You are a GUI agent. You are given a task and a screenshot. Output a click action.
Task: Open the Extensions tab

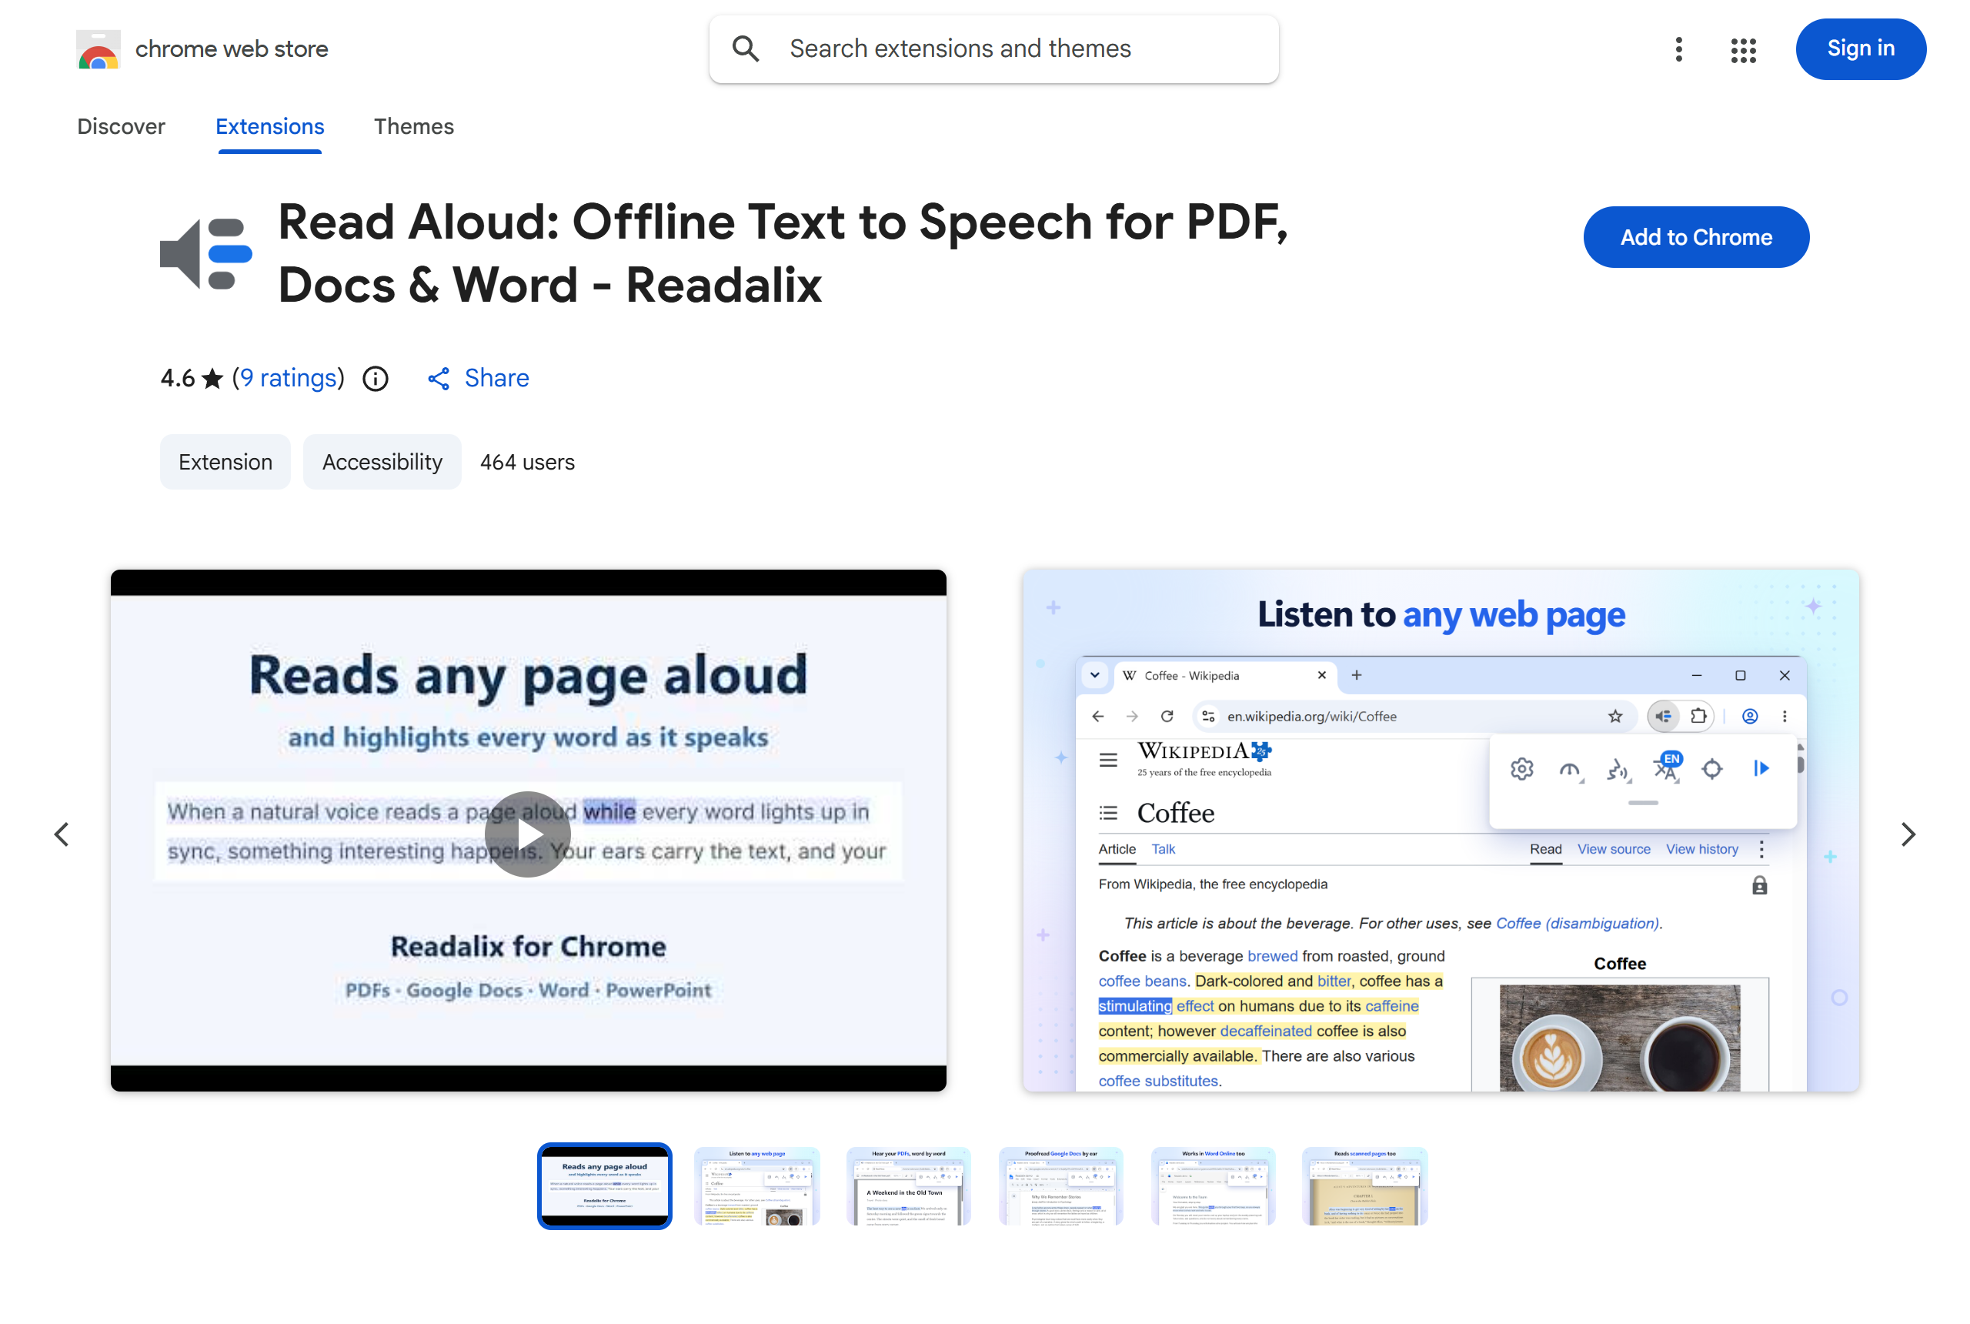pos(269,127)
